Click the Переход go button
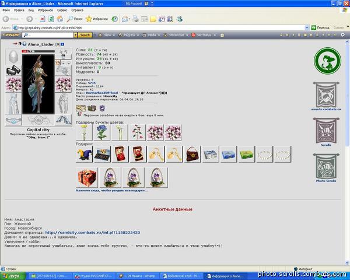Screen dimensions: 350x280 (x=320, y=27)
